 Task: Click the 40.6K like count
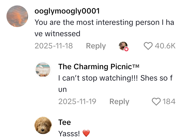click(x=165, y=46)
